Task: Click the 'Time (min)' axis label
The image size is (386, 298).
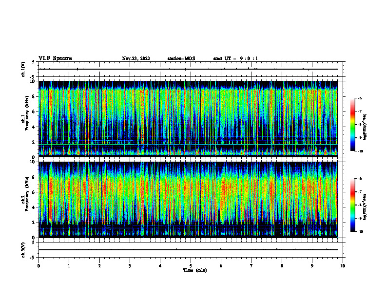Action: point(195,270)
